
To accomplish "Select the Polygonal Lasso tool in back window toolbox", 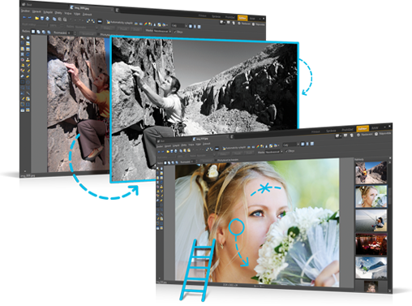I will point(28,88).
